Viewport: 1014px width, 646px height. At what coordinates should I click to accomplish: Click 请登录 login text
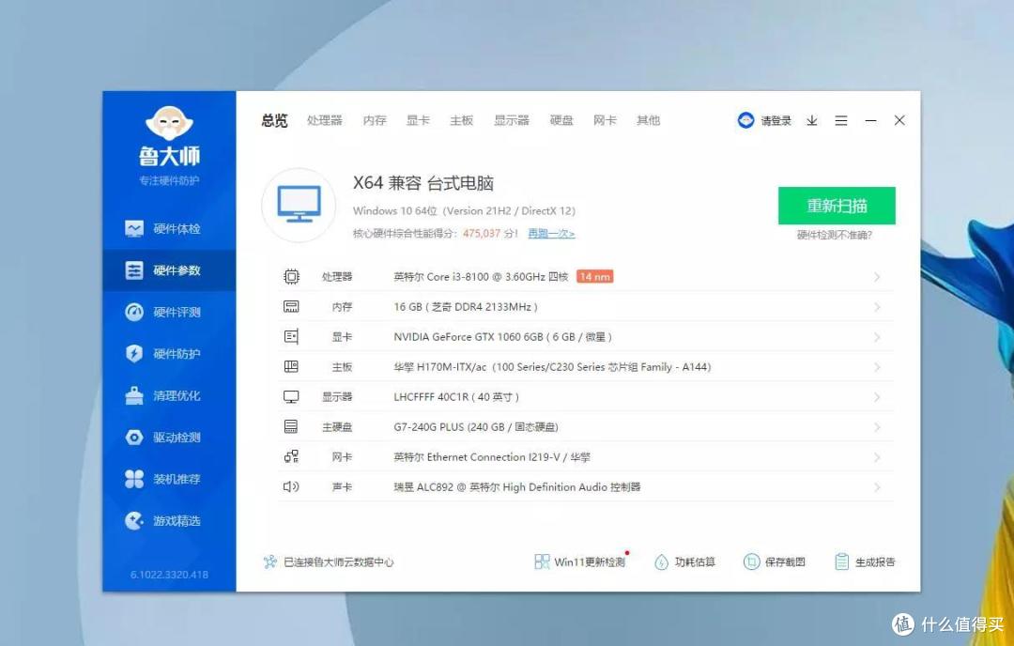[776, 121]
